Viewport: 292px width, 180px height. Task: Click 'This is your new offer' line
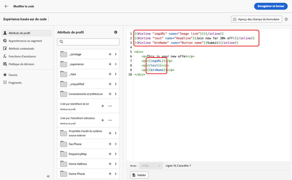168,56
